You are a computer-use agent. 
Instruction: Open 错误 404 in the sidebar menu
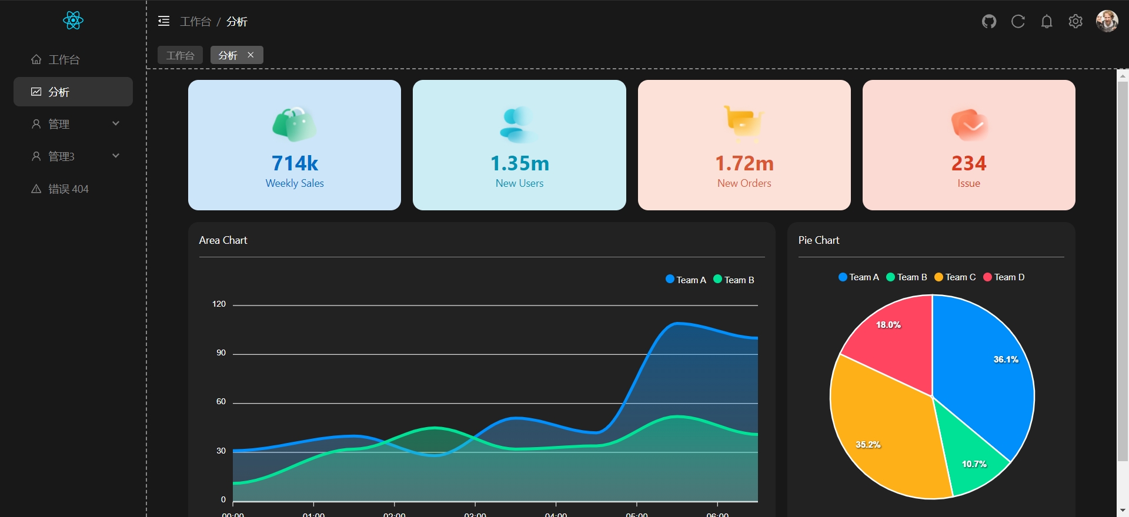(x=73, y=189)
